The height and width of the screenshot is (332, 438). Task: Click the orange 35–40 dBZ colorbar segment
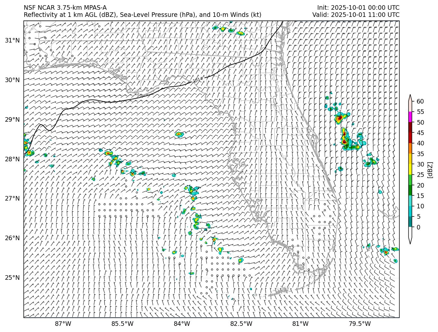pyautogui.click(x=410, y=148)
